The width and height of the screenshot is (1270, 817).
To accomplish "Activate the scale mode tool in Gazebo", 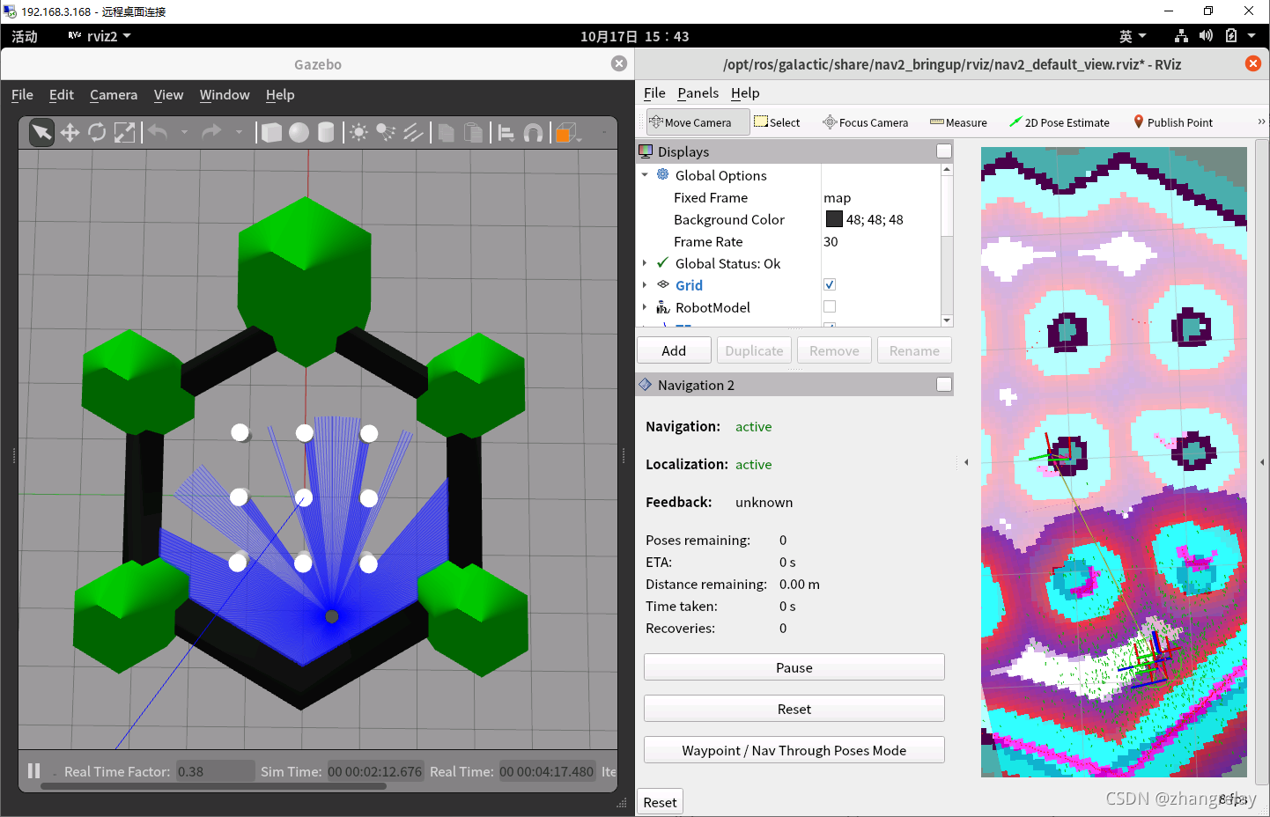I will [x=125, y=132].
